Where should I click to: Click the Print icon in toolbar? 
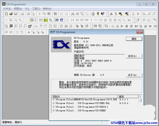(28, 14)
